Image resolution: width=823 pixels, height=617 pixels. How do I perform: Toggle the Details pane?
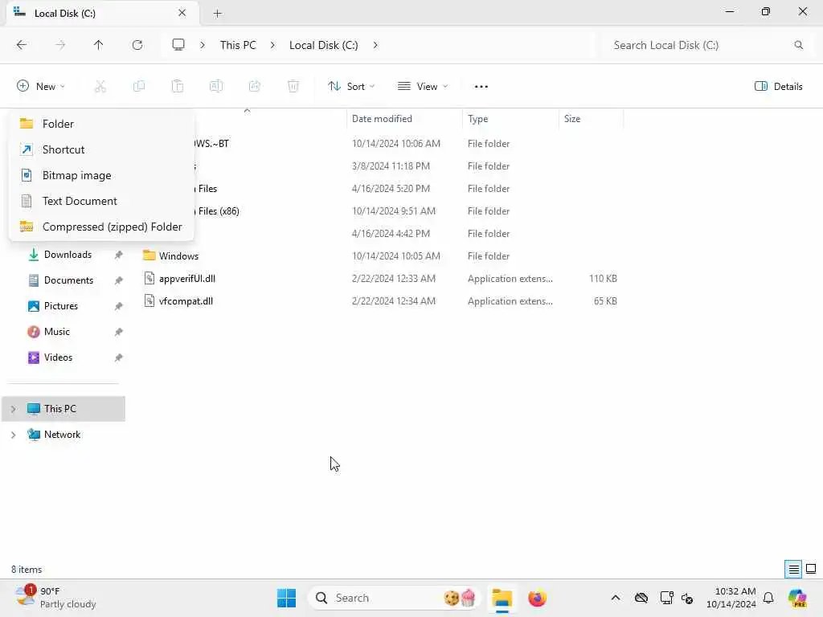click(x=778, y=87)
